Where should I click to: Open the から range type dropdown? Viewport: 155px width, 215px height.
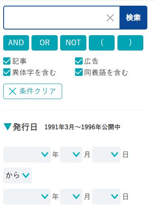click(17, 175)
